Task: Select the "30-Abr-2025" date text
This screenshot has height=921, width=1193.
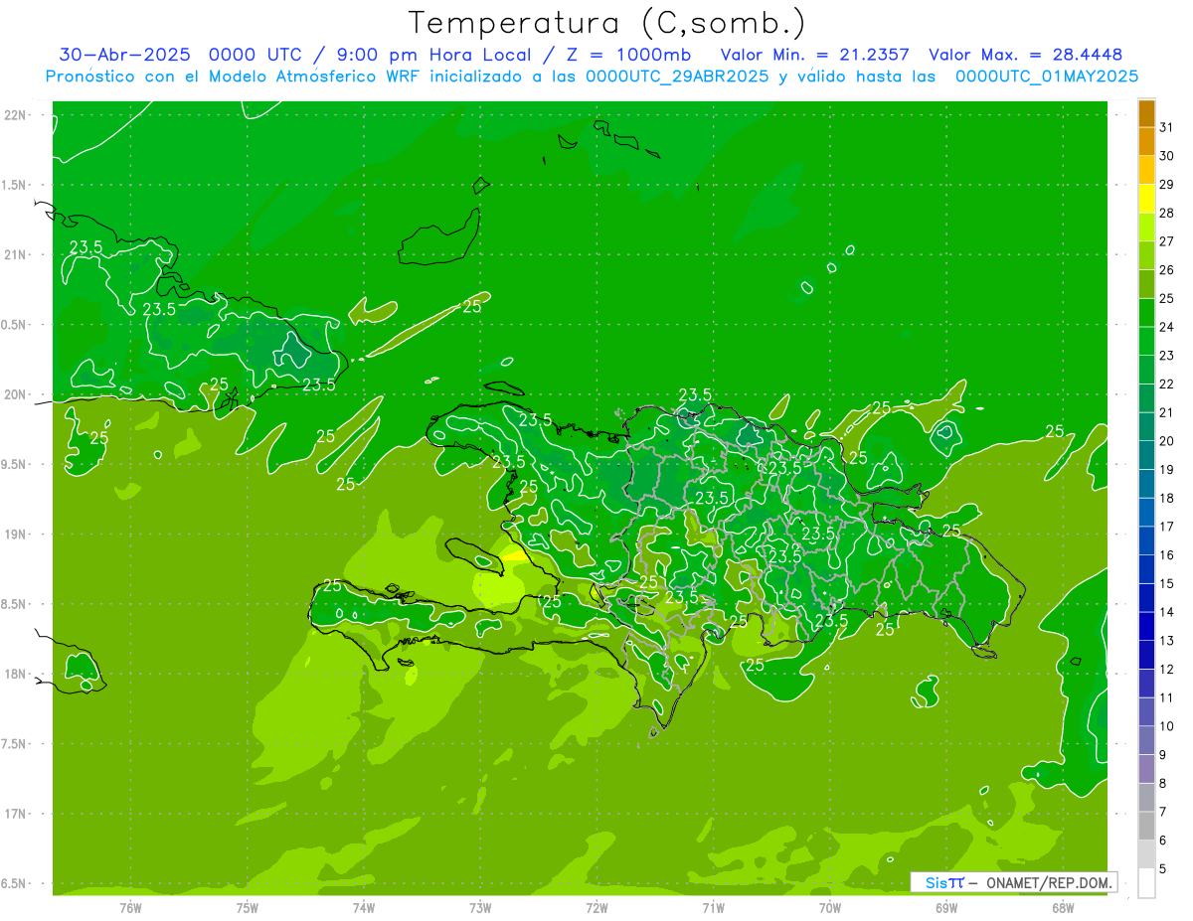Action: (x=125, y=55)
